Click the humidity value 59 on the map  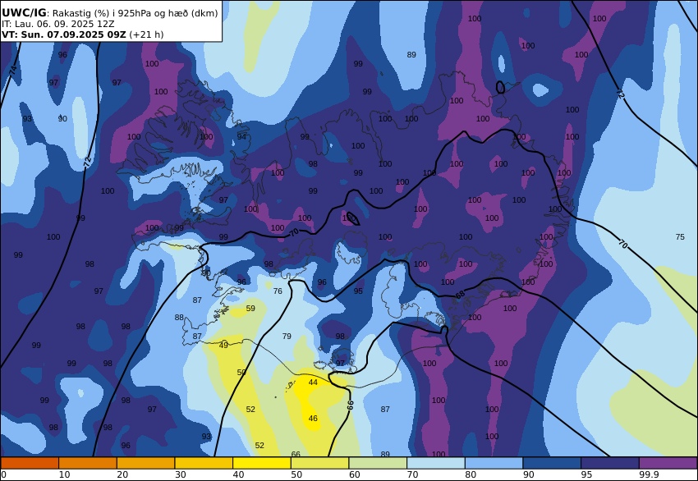(x=250, y=309)
